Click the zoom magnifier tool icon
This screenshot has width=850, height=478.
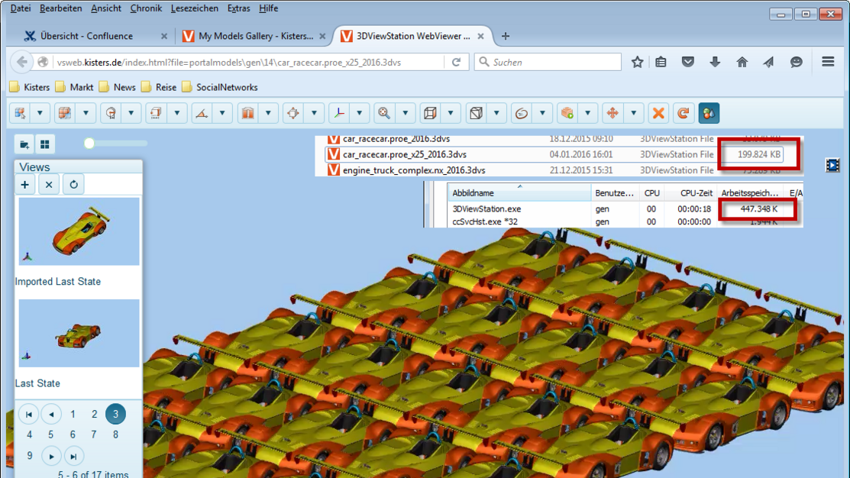pyautogui.click(x=384, y=113)
